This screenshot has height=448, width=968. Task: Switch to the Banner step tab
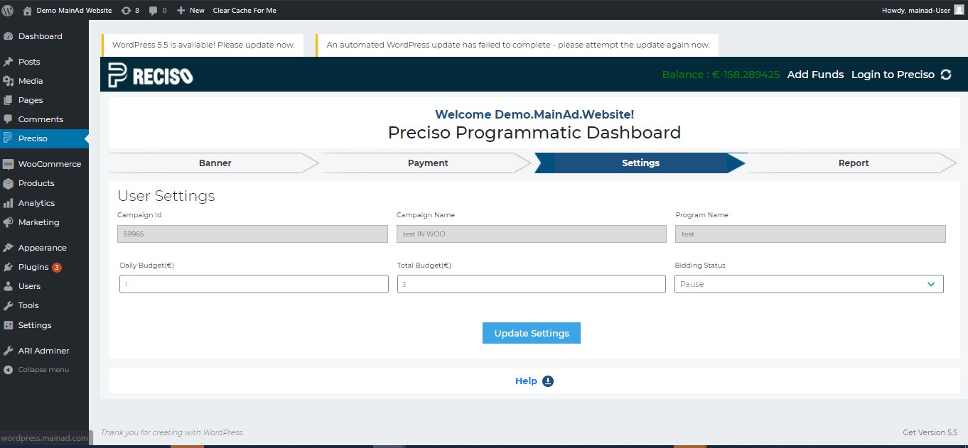pos(215,163)
